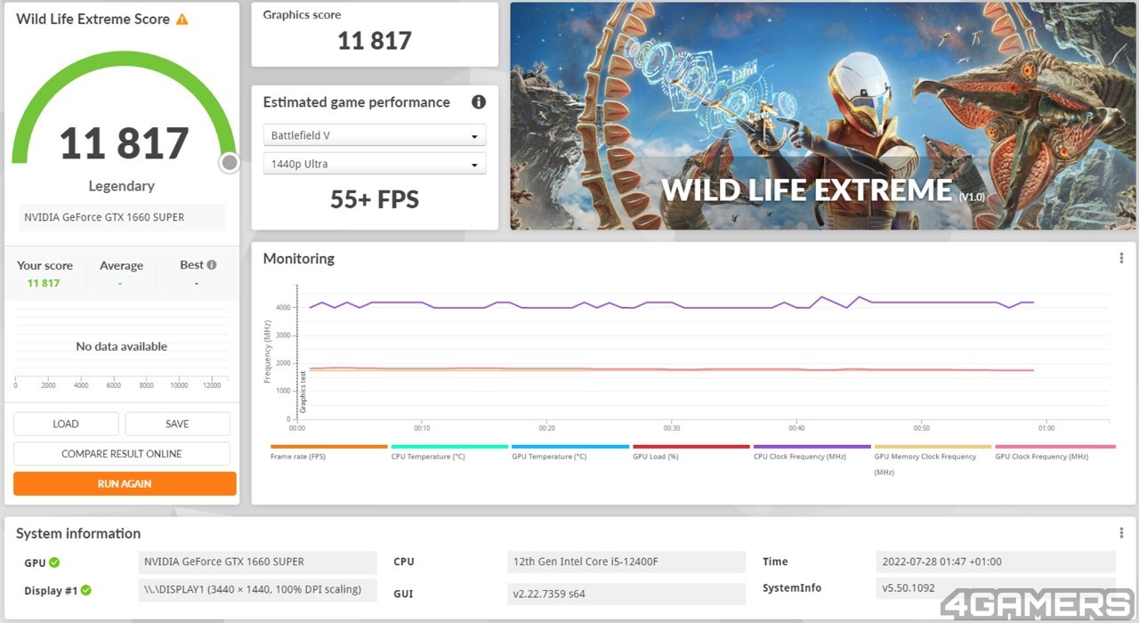Image resolution: width=1139 pixels, height=623 pixels.
Task: Open the System information three-dot menu
Action: pos(1121,533)
